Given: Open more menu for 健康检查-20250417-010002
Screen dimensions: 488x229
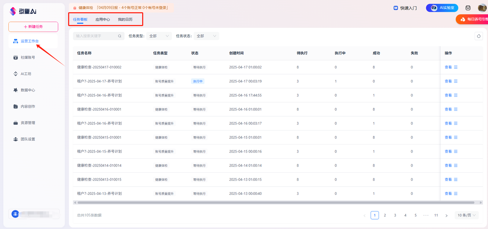Looking at the screenshot, I should point(456,67).
